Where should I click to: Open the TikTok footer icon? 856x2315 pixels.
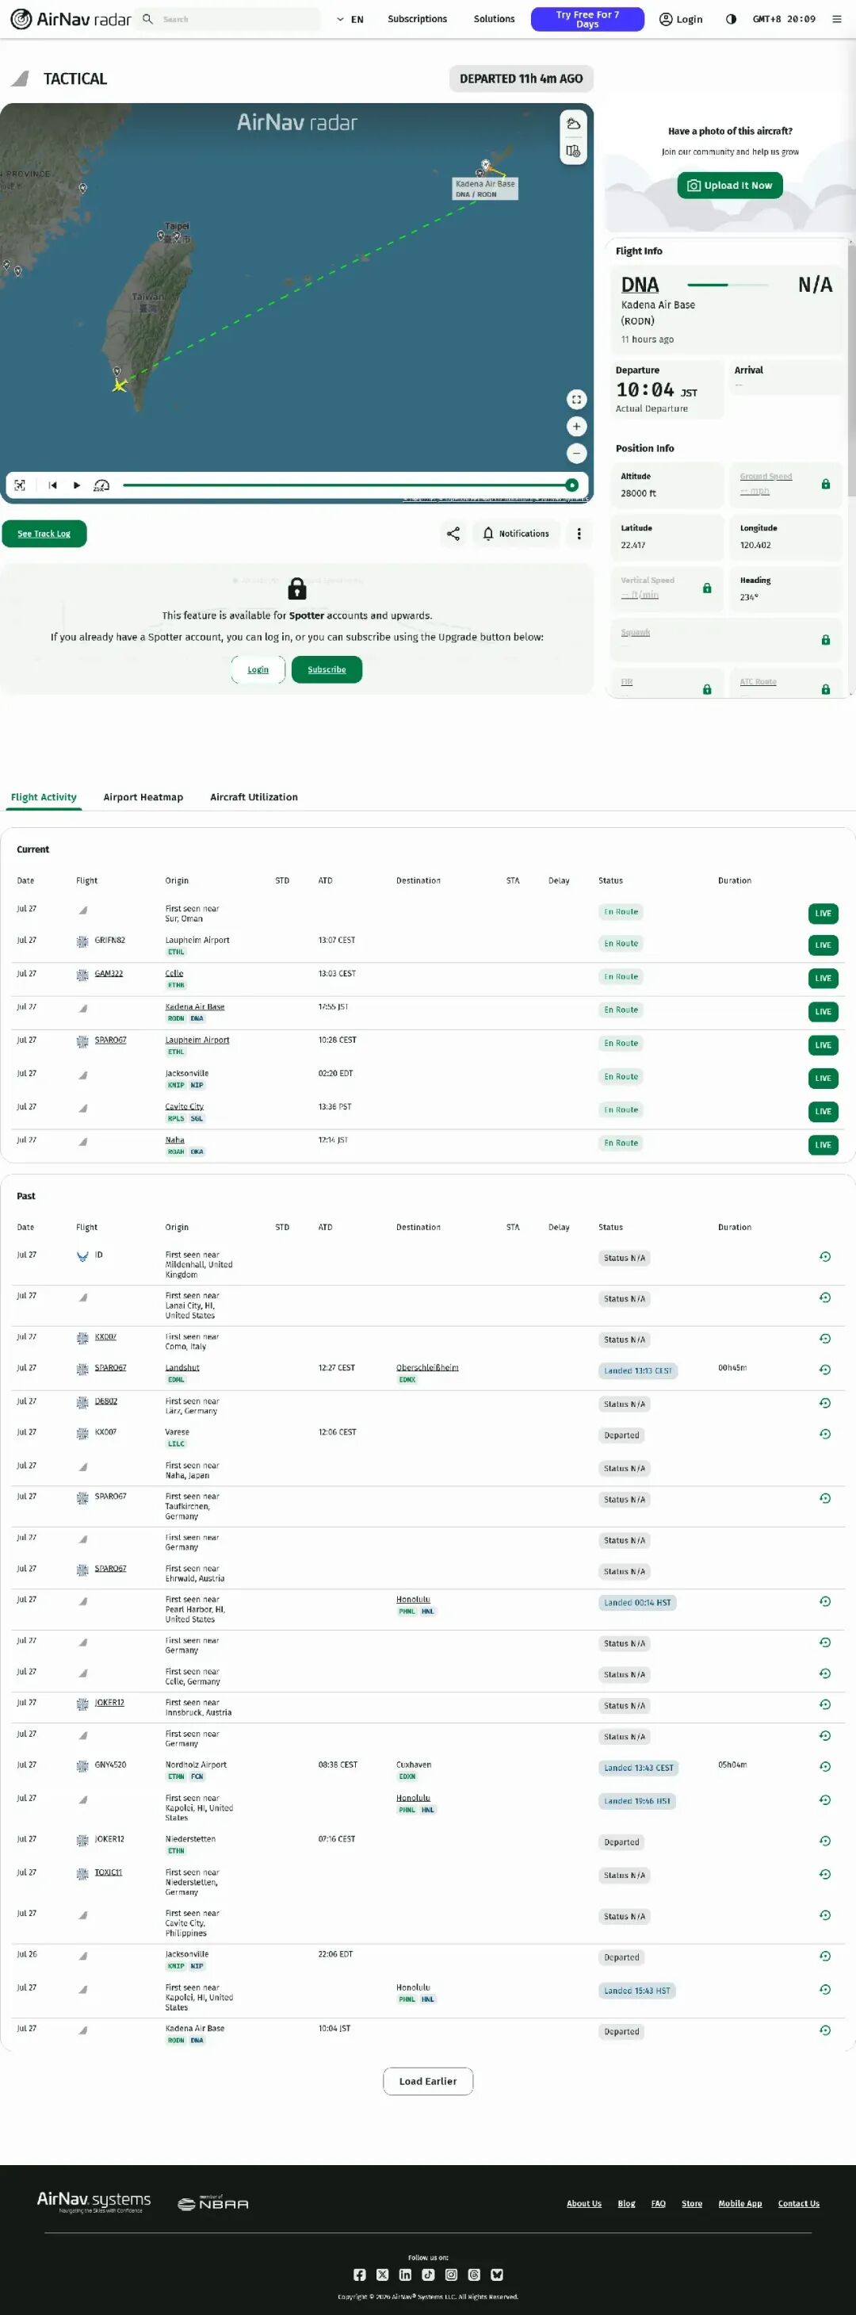point(429,2275)
